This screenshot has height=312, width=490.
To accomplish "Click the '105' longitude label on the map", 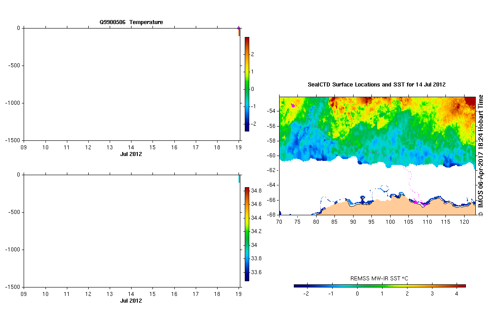I will (x=409, y=222).
